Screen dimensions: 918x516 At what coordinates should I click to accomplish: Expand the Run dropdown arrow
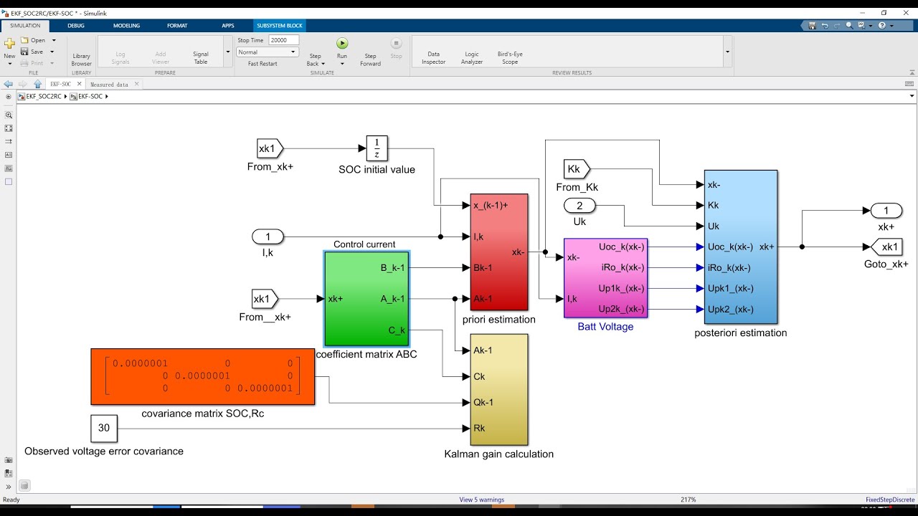click(342, 64)
